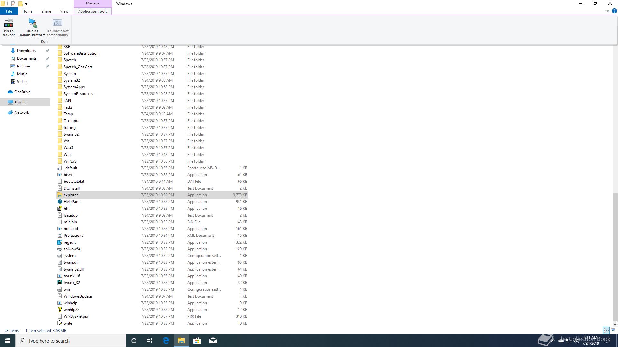Viewport: 618px width, 347px height.
Task: Open Microsoft Store from taskbar
Action: point(197,341)
